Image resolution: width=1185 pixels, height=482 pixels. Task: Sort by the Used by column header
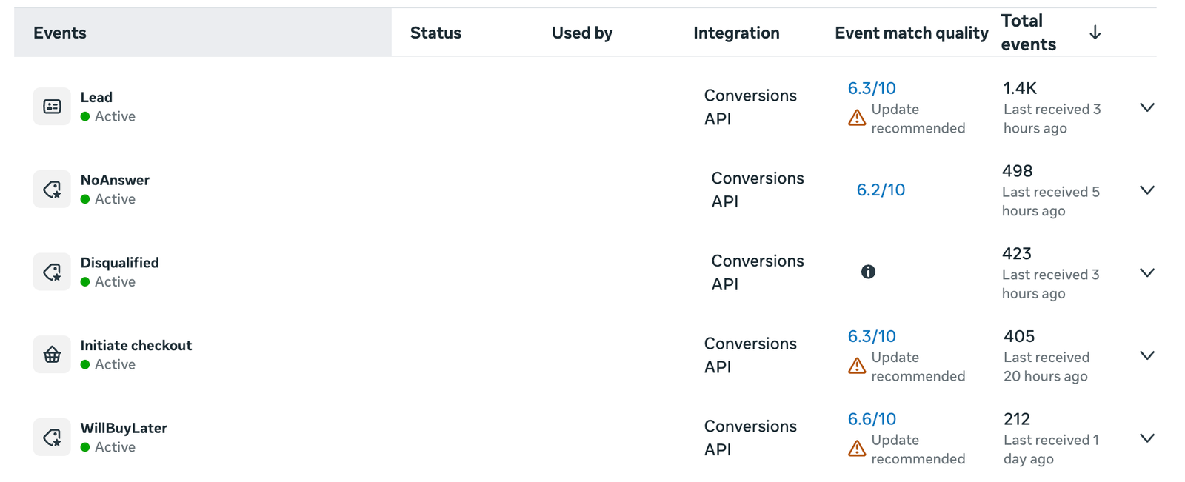(x=582, y=33)
